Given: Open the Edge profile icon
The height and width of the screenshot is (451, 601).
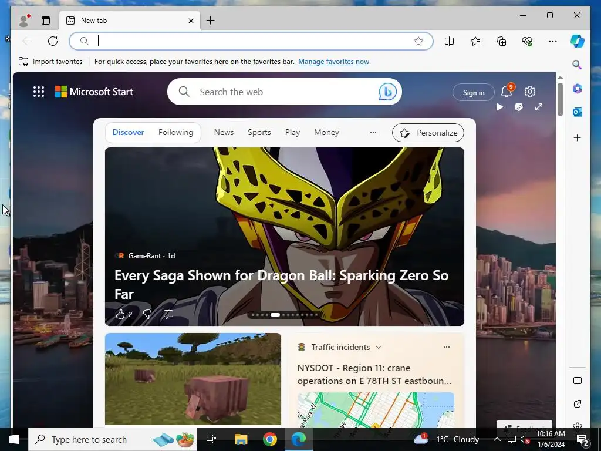Looking at the screenshot, I should pos(23,21).
